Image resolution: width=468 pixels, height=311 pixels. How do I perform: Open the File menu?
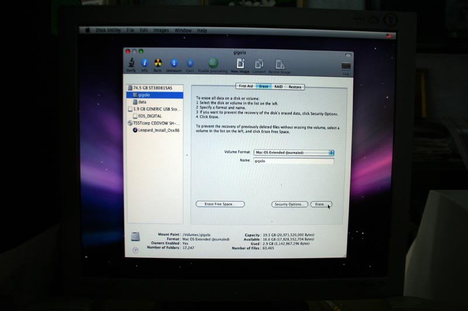click(130, 30)
